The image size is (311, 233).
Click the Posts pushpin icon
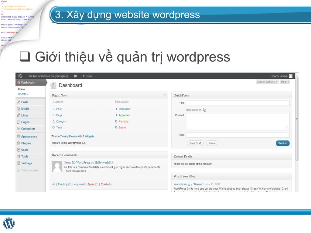(x=19, y=102)
